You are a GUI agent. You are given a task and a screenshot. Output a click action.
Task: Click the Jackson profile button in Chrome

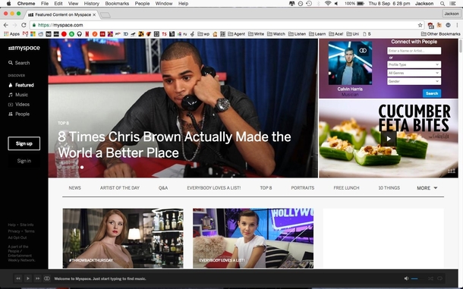[x=452, y=14]
